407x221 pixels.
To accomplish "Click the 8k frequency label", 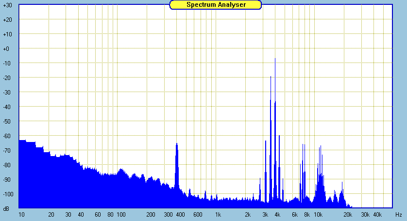I will tap(307, 215).
